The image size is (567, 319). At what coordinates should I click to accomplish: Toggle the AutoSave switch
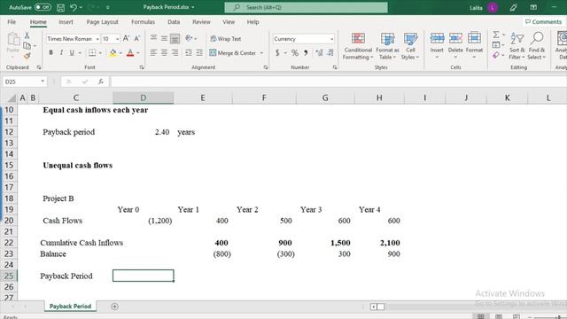click(43, 7)
